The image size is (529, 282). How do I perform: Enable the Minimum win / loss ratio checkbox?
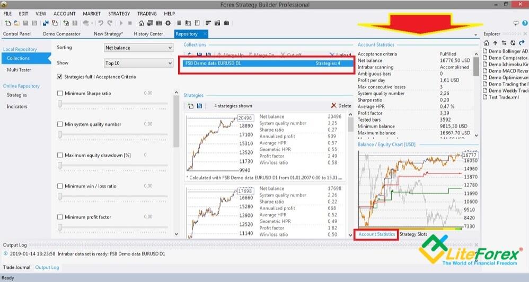click(x=60, y=186)
